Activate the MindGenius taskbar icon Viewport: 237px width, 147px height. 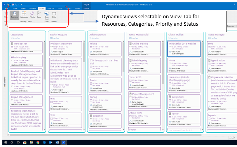63,142
